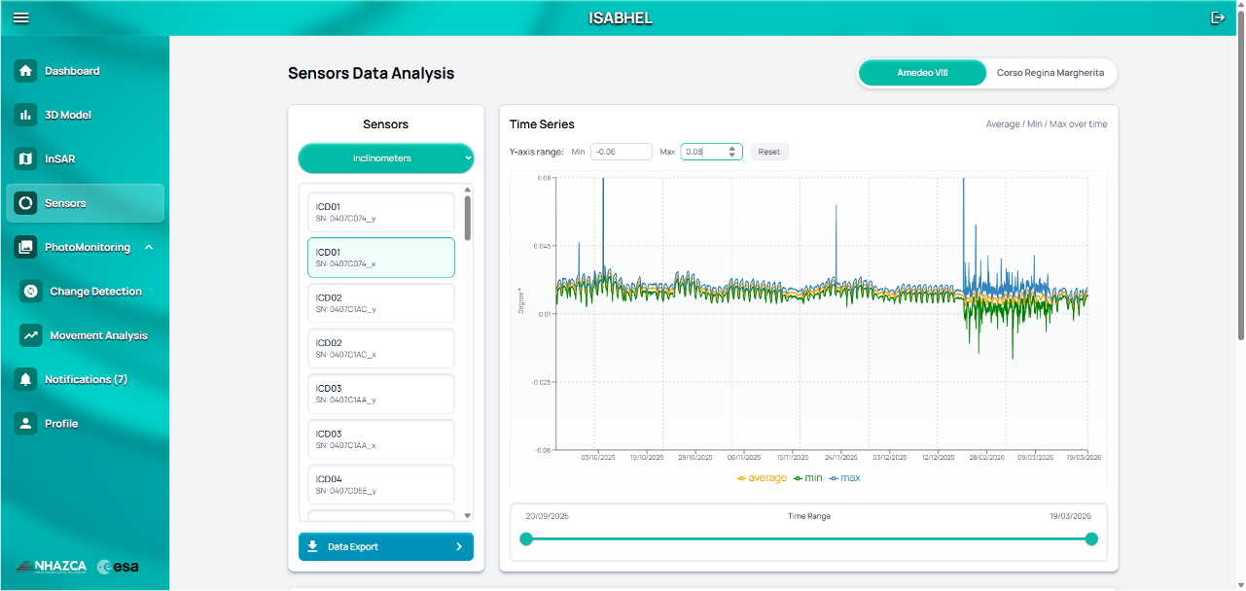Open the Inclinometers sensor type dropdown

[x=386, y=157]
